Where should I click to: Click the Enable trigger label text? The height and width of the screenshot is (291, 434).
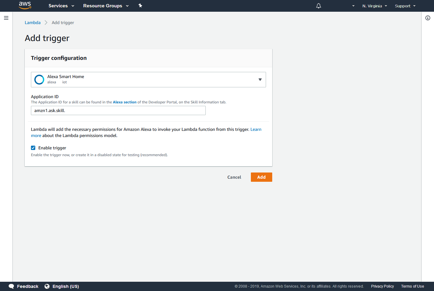[x=52, y=148]
